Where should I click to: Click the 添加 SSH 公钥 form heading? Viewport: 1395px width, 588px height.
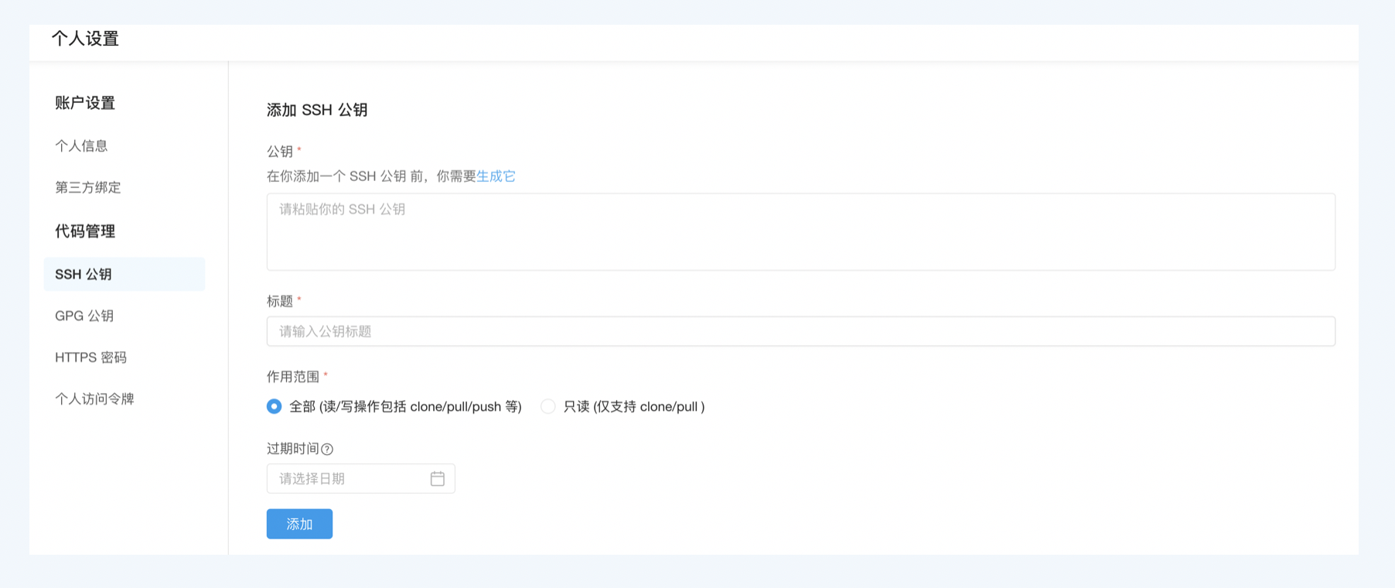click(317, 110)
